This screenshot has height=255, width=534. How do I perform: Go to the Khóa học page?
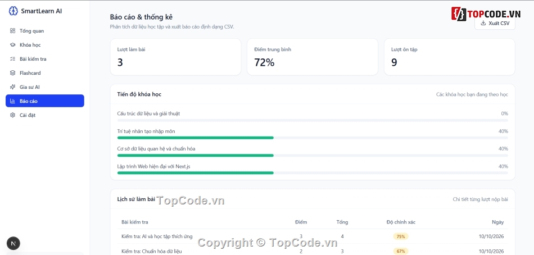(x=44, y=44)
